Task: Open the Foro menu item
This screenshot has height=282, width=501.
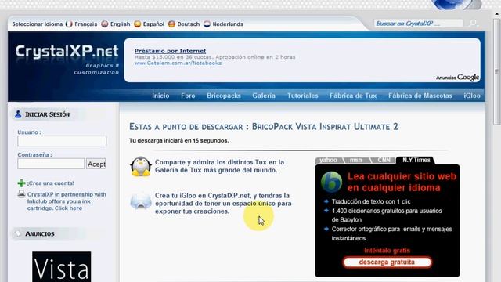Action: 188,96
